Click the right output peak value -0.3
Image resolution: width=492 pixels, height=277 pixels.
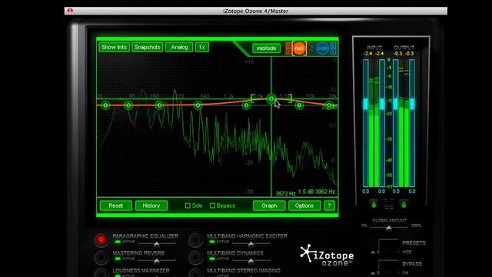coord(410,54)
